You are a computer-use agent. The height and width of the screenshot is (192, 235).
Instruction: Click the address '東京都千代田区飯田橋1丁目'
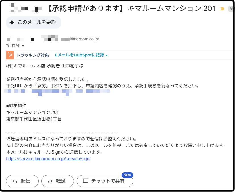34,119
